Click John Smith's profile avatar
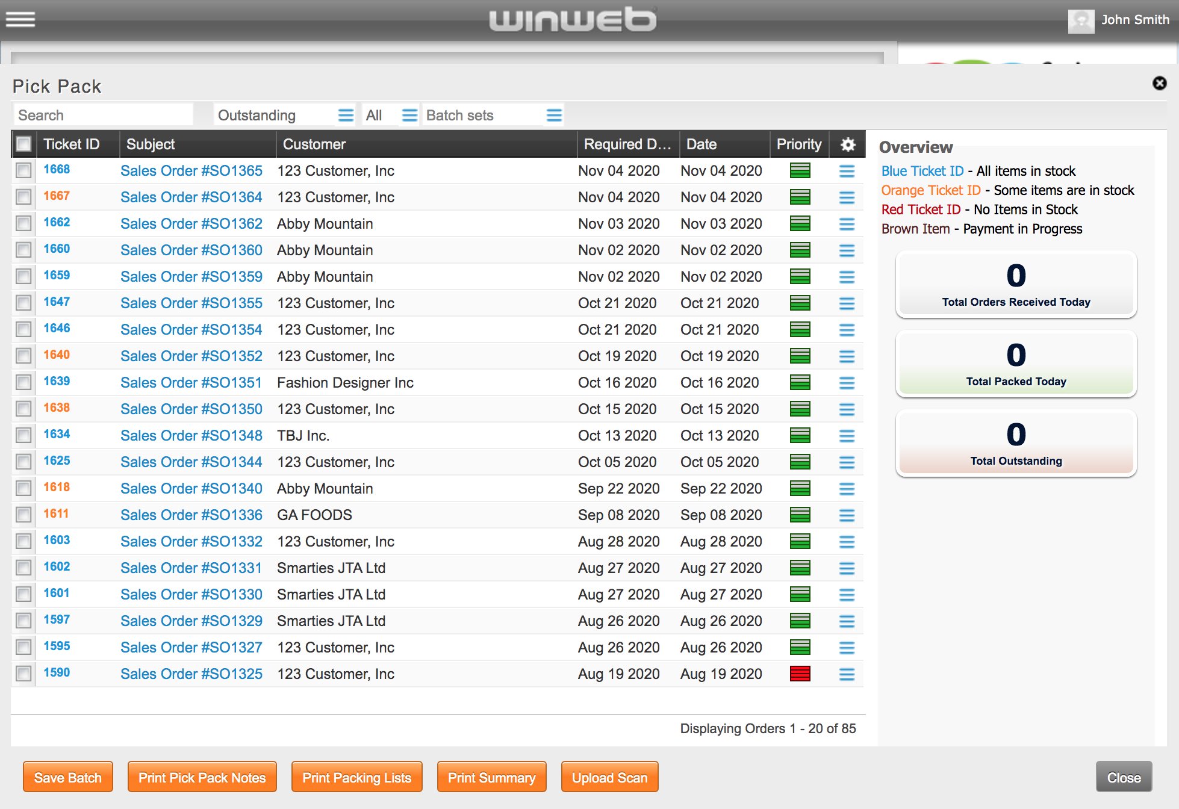 [1081, 20]
